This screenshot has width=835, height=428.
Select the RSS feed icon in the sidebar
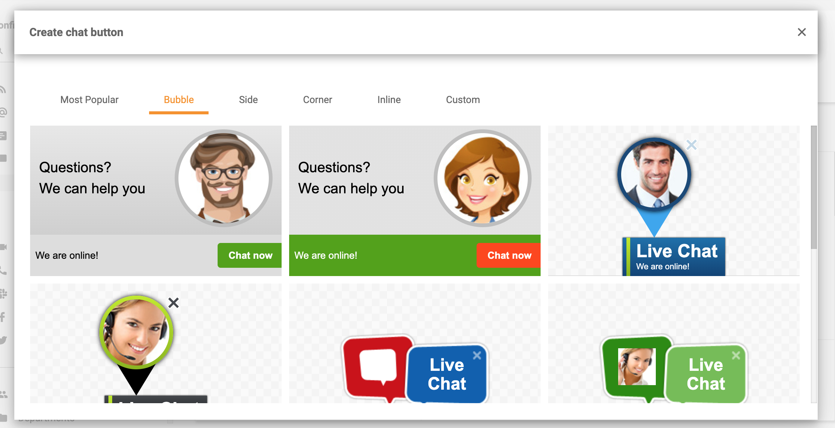pyautogui.click(x=4, y=89)
